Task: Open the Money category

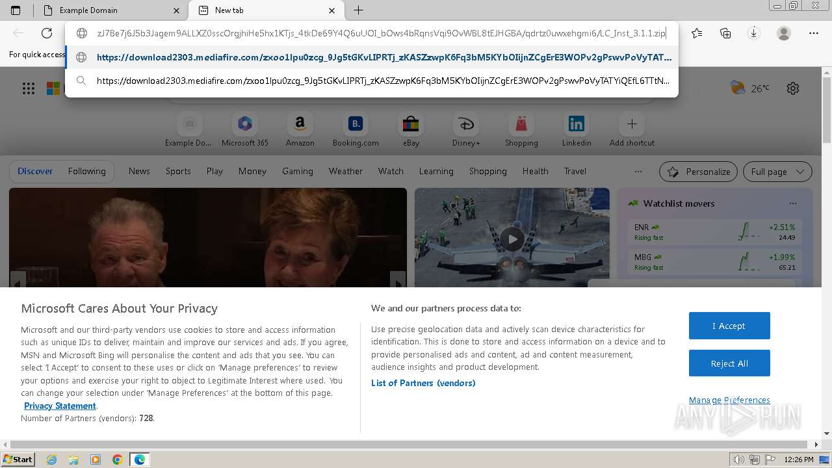Action: tap(252, 171)
